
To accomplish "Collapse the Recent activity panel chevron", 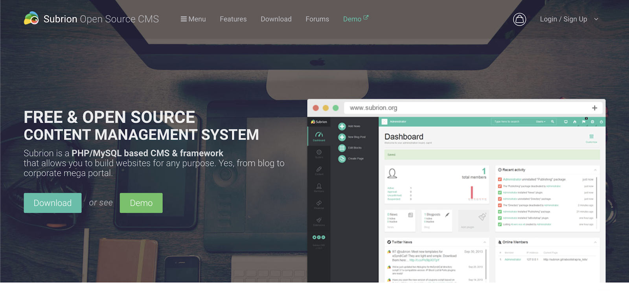I will [x=595, y=170].
